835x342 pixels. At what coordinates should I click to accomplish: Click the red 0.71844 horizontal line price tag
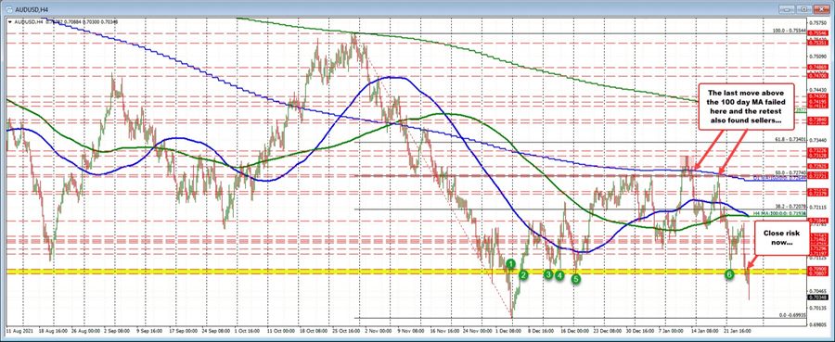click(x=818, y=220)
